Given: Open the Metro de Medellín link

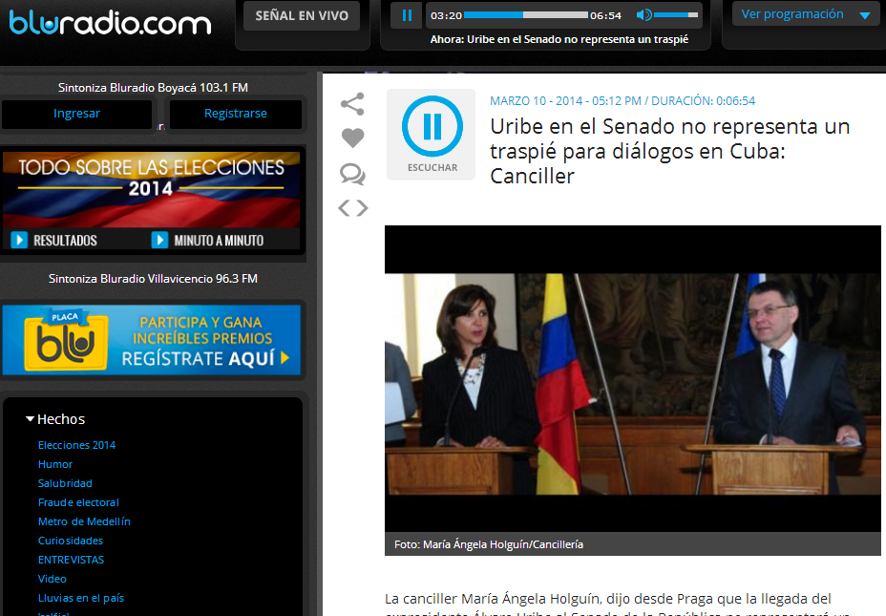Looking at the screenshot, I should (x=84, y=521).
